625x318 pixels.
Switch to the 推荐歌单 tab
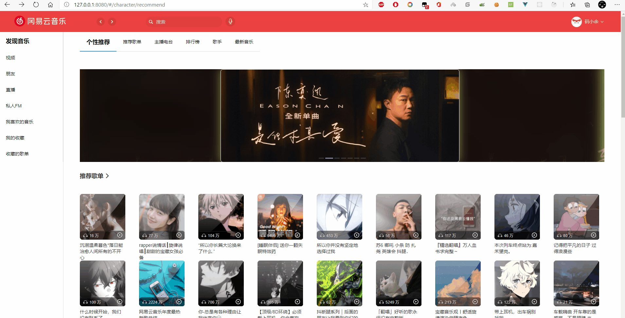tap(132, 42)
